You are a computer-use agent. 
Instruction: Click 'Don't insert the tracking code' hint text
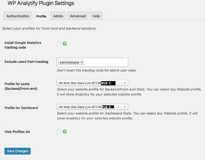[97, 70]
